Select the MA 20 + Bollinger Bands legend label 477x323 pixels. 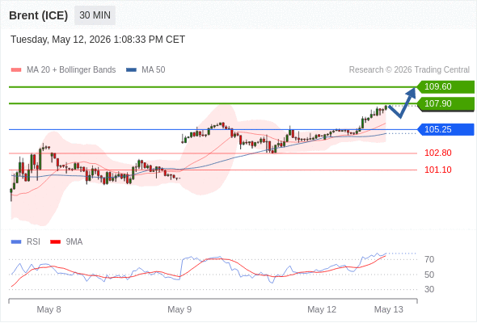pos(71,70)
